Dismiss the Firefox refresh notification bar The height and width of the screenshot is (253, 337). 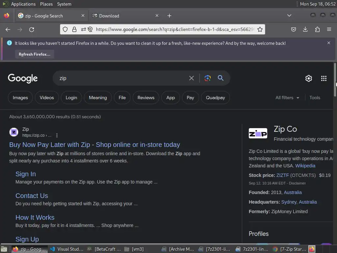(329, 43)
